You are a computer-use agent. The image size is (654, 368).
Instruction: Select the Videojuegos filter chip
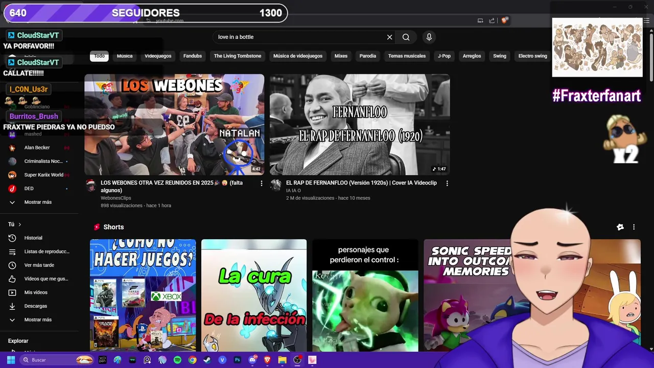click(158, 56)
